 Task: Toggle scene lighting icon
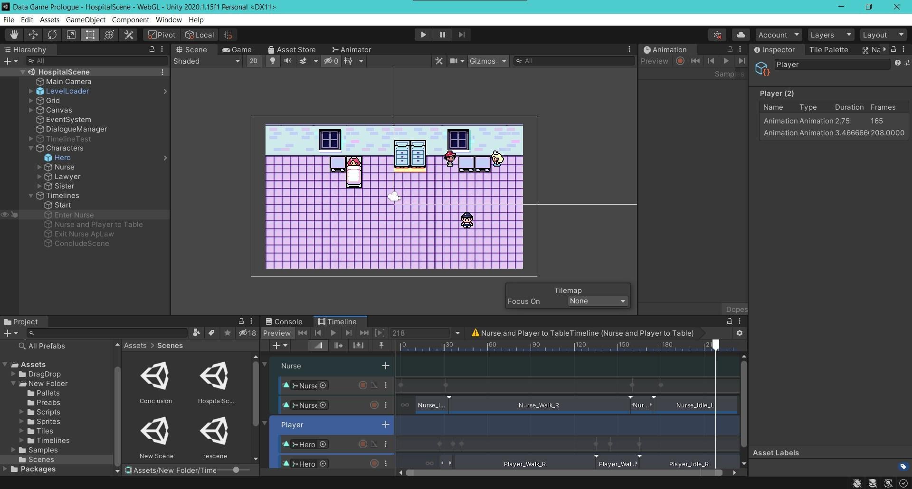coord(273,61)
